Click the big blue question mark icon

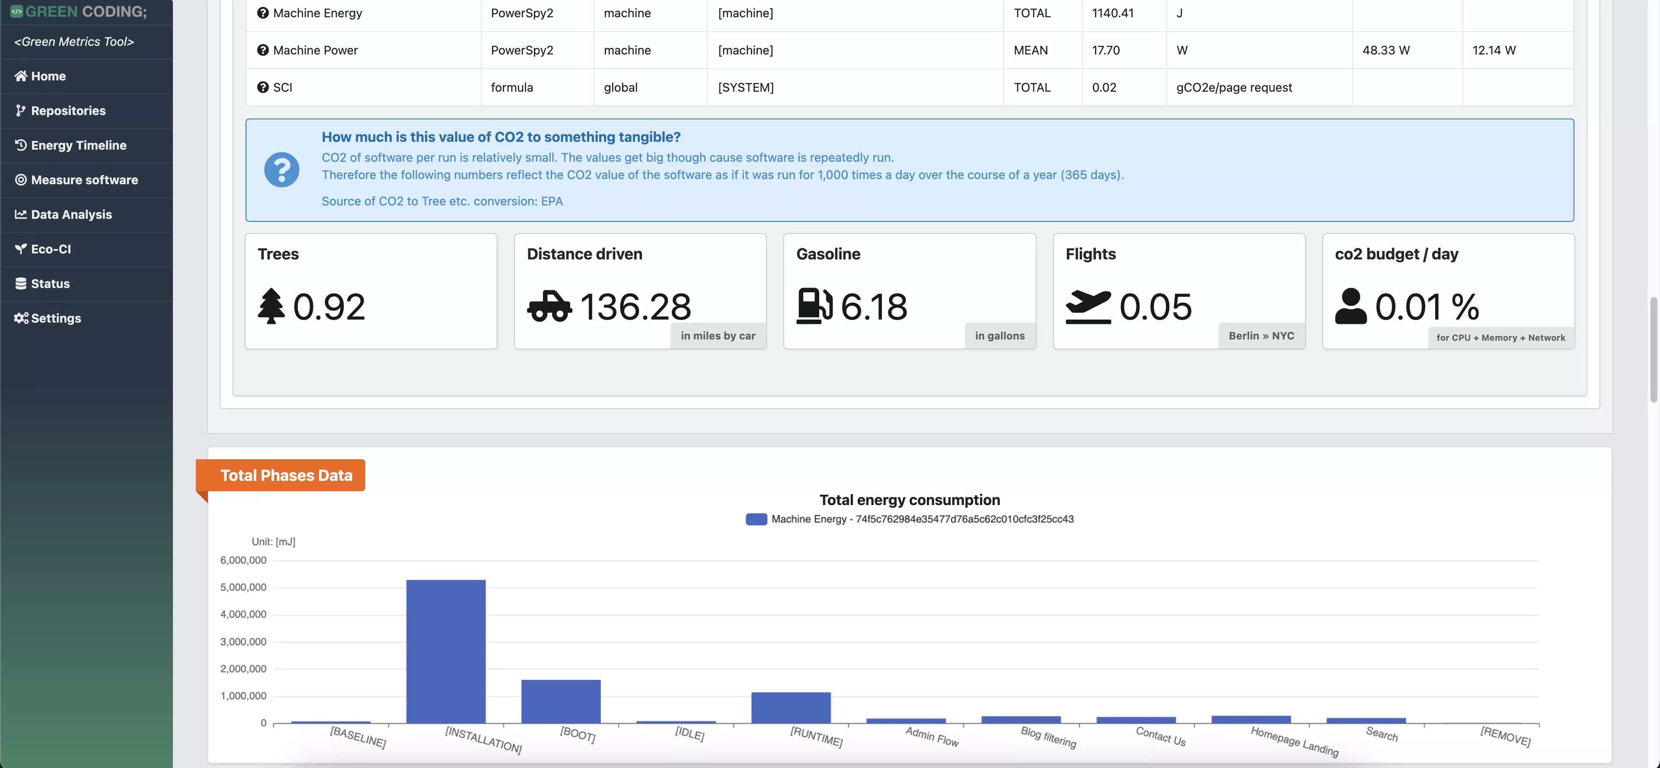[281, 170]
